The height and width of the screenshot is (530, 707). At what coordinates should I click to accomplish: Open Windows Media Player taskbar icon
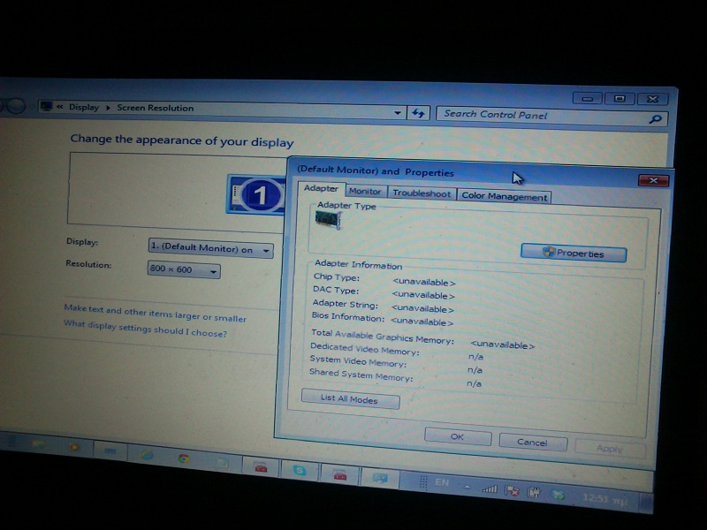click(74, 447)
